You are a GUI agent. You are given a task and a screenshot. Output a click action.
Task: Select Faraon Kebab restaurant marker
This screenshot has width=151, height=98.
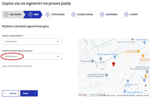click(138, 51)
